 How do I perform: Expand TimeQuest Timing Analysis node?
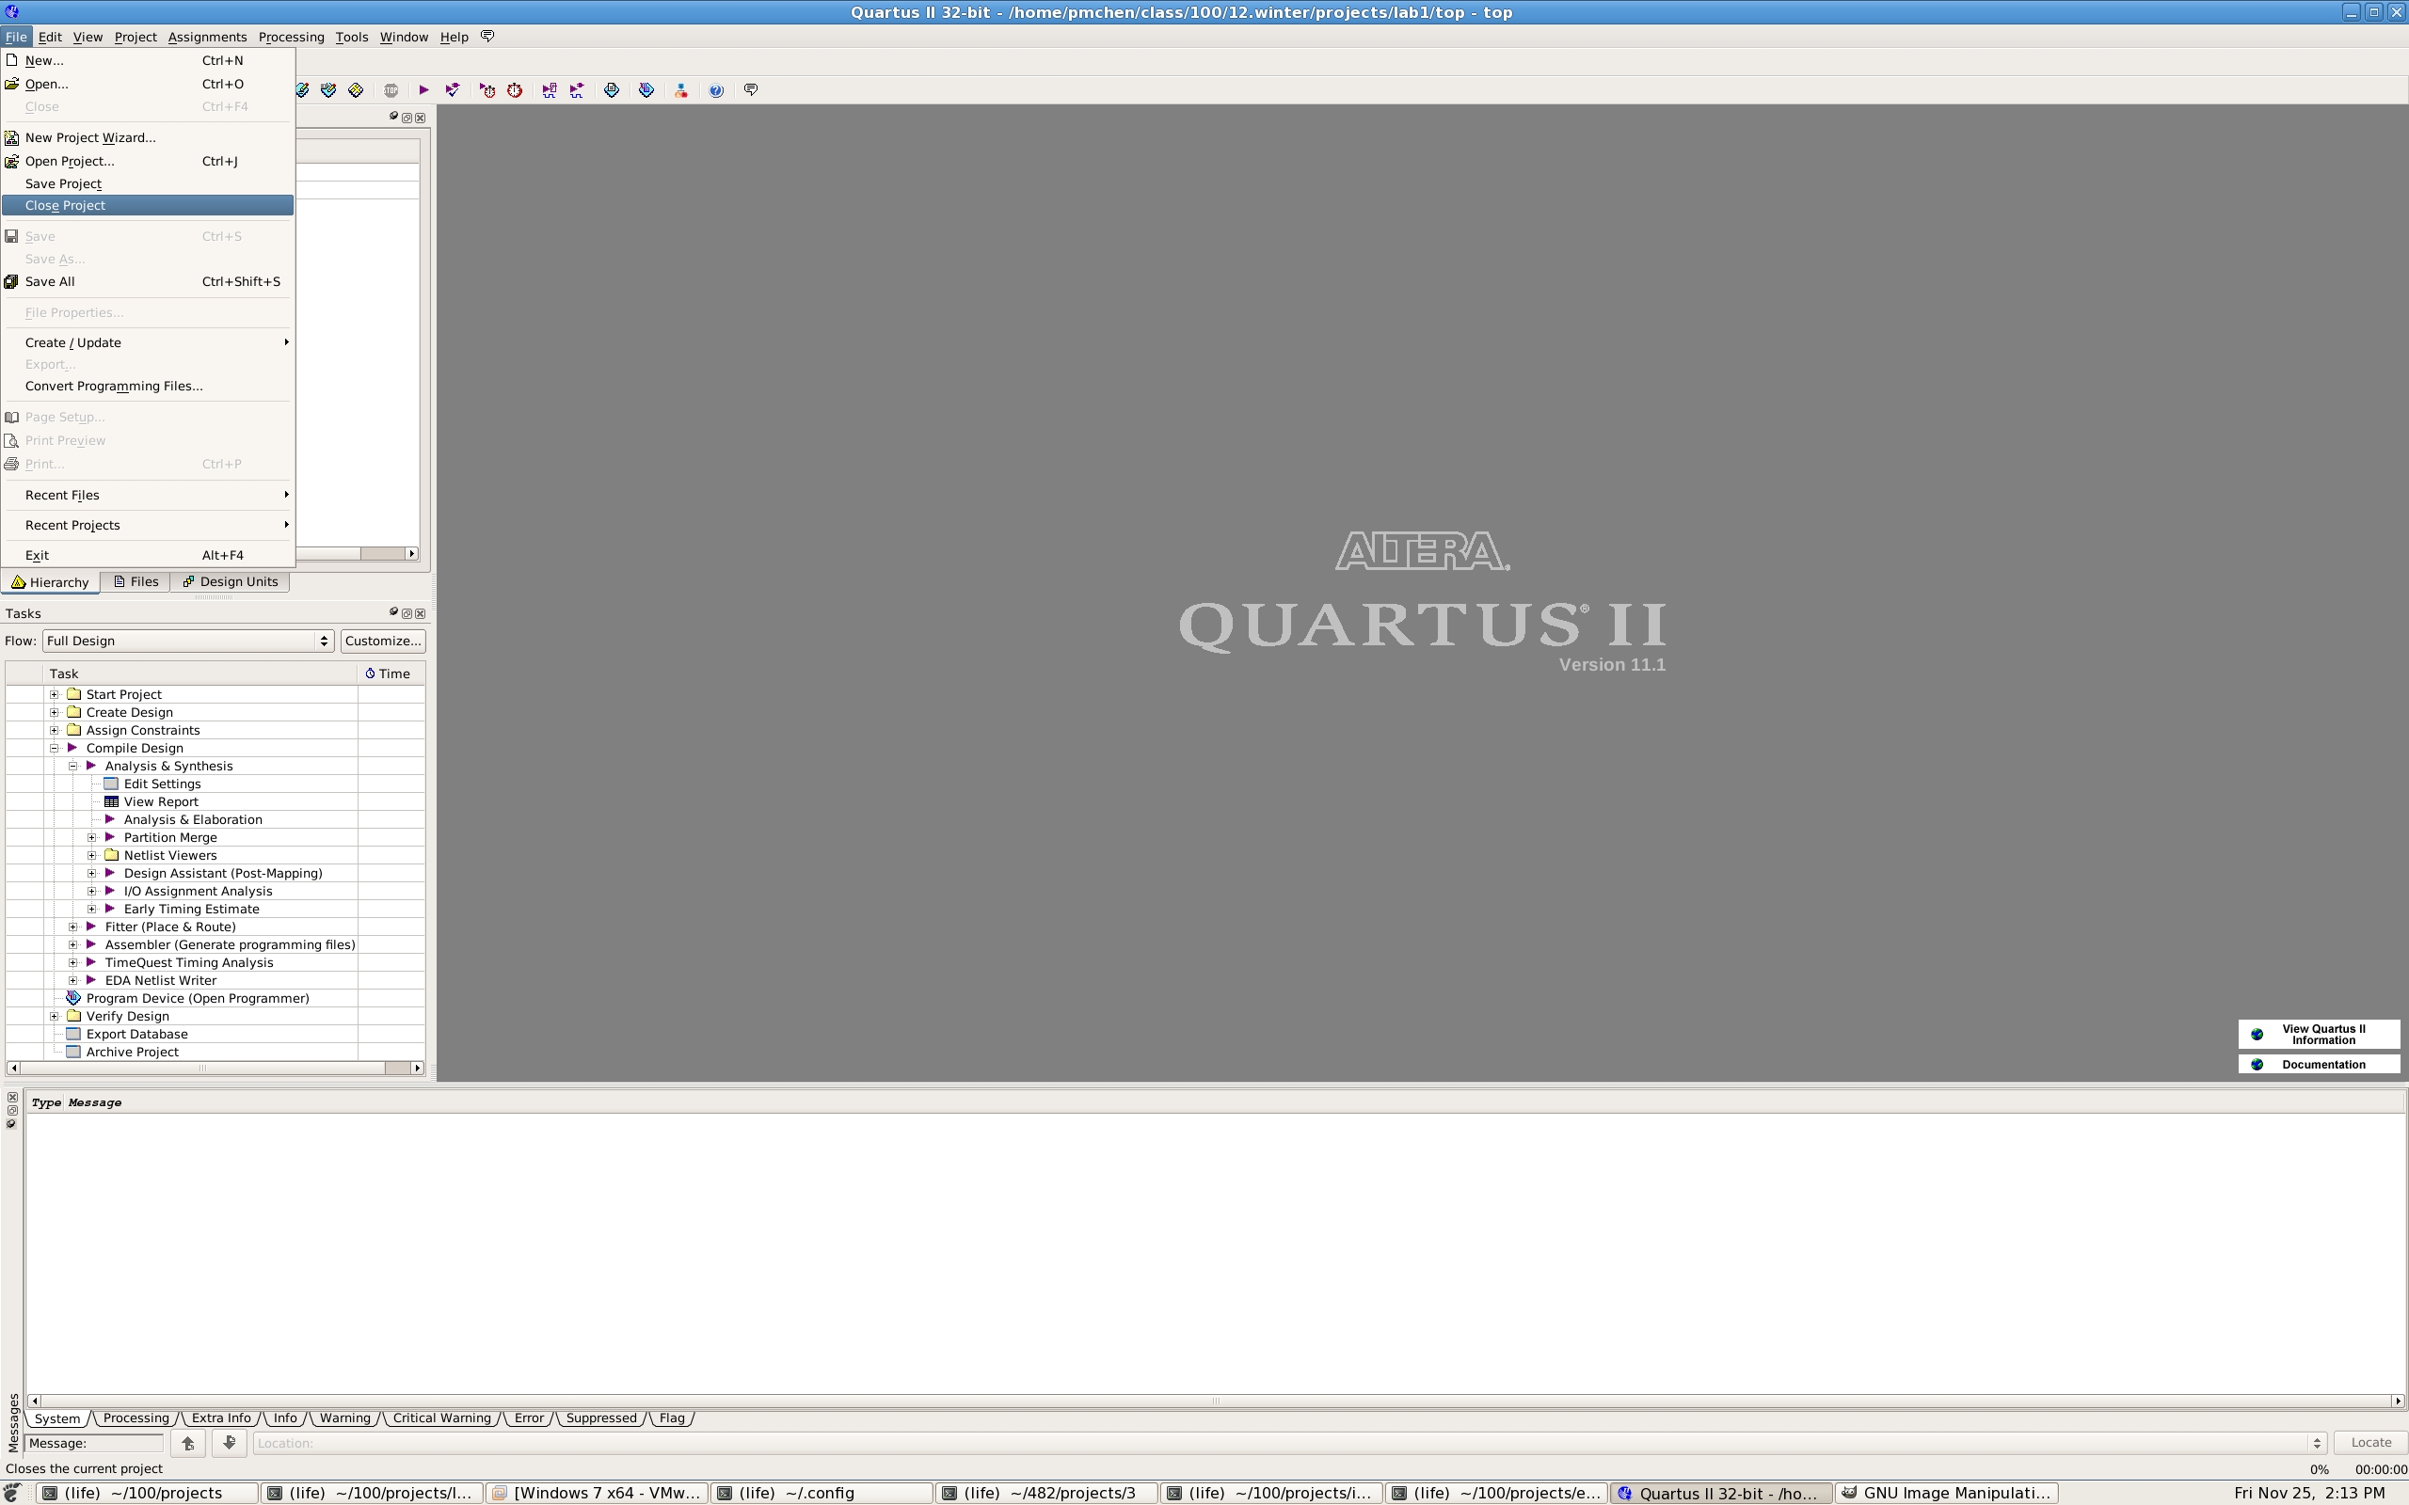click(72, 962)
